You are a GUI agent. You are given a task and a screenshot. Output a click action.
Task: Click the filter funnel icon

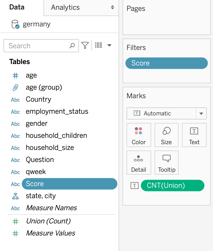pos(85,45)
